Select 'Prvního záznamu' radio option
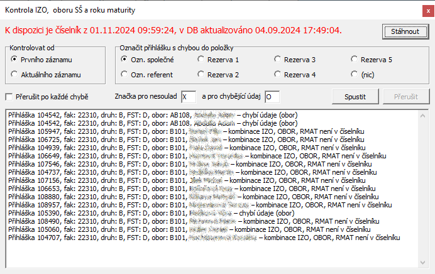The width and height of the screenshot is (435, 274). click(15, 59)
